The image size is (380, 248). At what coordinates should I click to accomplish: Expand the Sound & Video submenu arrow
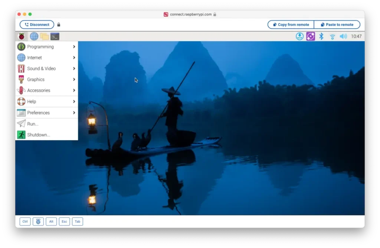click(x=74, y=69)
